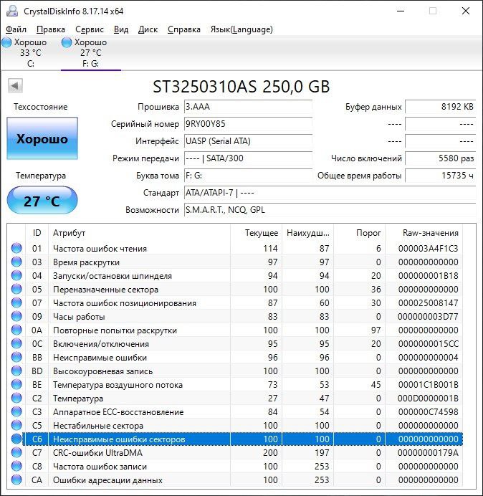
Task: Click the status orb for attribute 09
Action: pos(16,316)
